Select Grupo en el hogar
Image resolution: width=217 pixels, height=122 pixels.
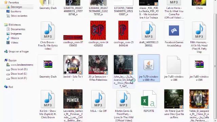click(x=19, y=52)
